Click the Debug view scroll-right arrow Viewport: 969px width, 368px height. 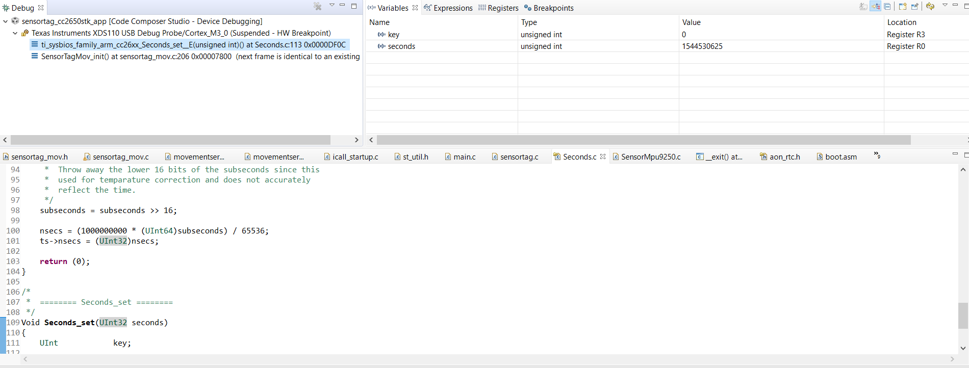pyautogui.click(x=356, y=140)
